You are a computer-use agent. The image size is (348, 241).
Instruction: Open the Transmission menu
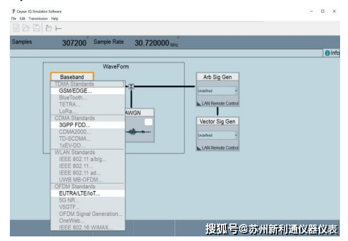[38, 18]
